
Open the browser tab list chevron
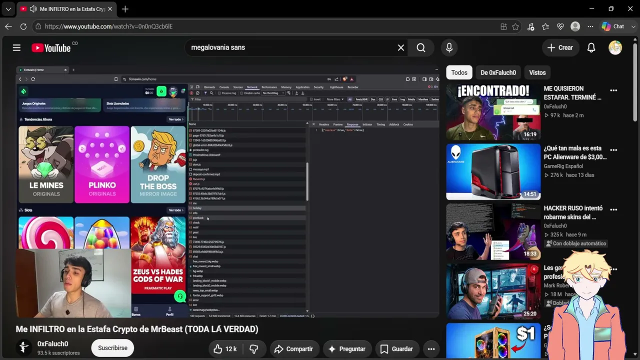tap(8, 9)
